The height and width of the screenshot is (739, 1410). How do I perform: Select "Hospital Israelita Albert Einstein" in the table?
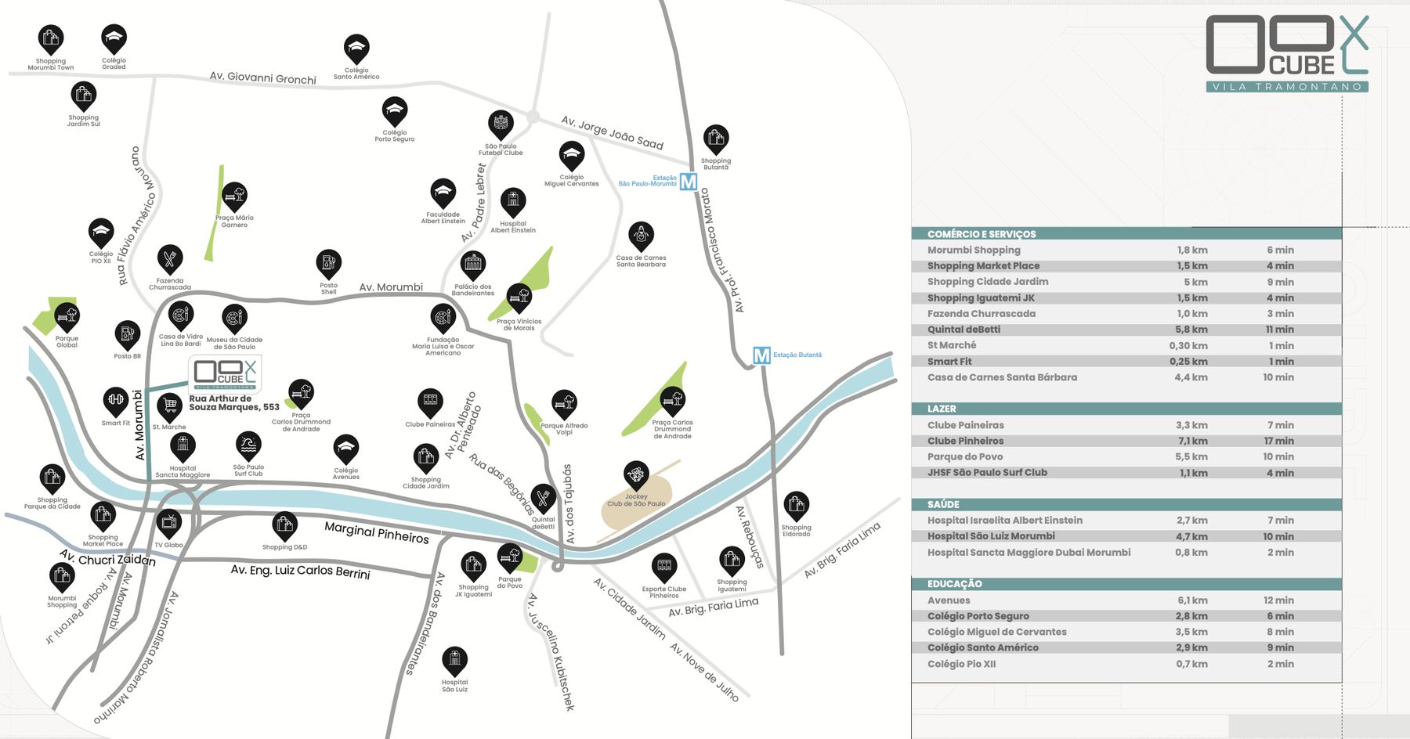coord(1005,521)
